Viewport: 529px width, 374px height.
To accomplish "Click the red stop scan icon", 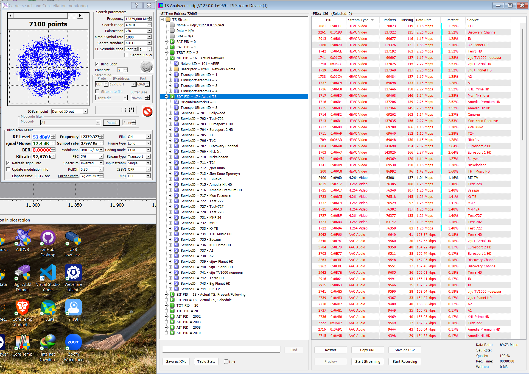I will [147, 112].
